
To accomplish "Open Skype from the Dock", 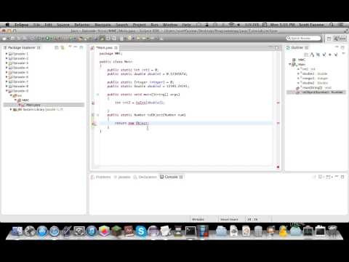I will tap(140, 231).
